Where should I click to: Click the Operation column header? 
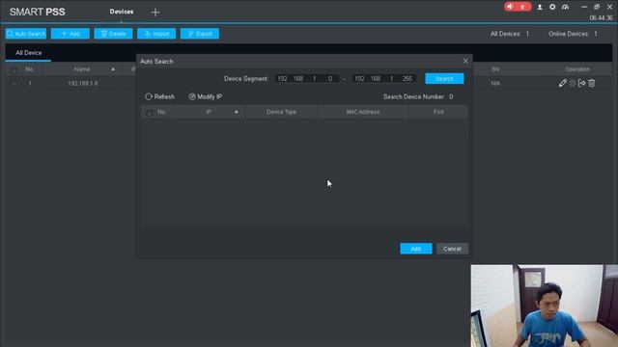[577, 69]
